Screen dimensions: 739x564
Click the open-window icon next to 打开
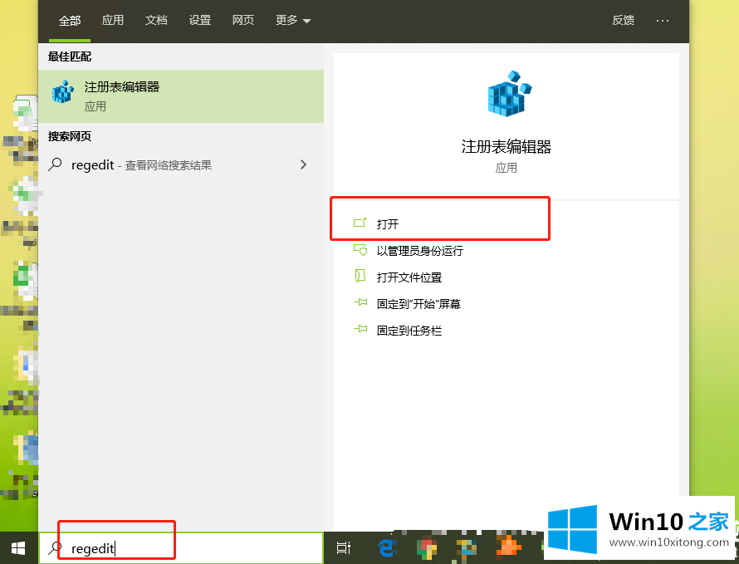tap(360, 223)
